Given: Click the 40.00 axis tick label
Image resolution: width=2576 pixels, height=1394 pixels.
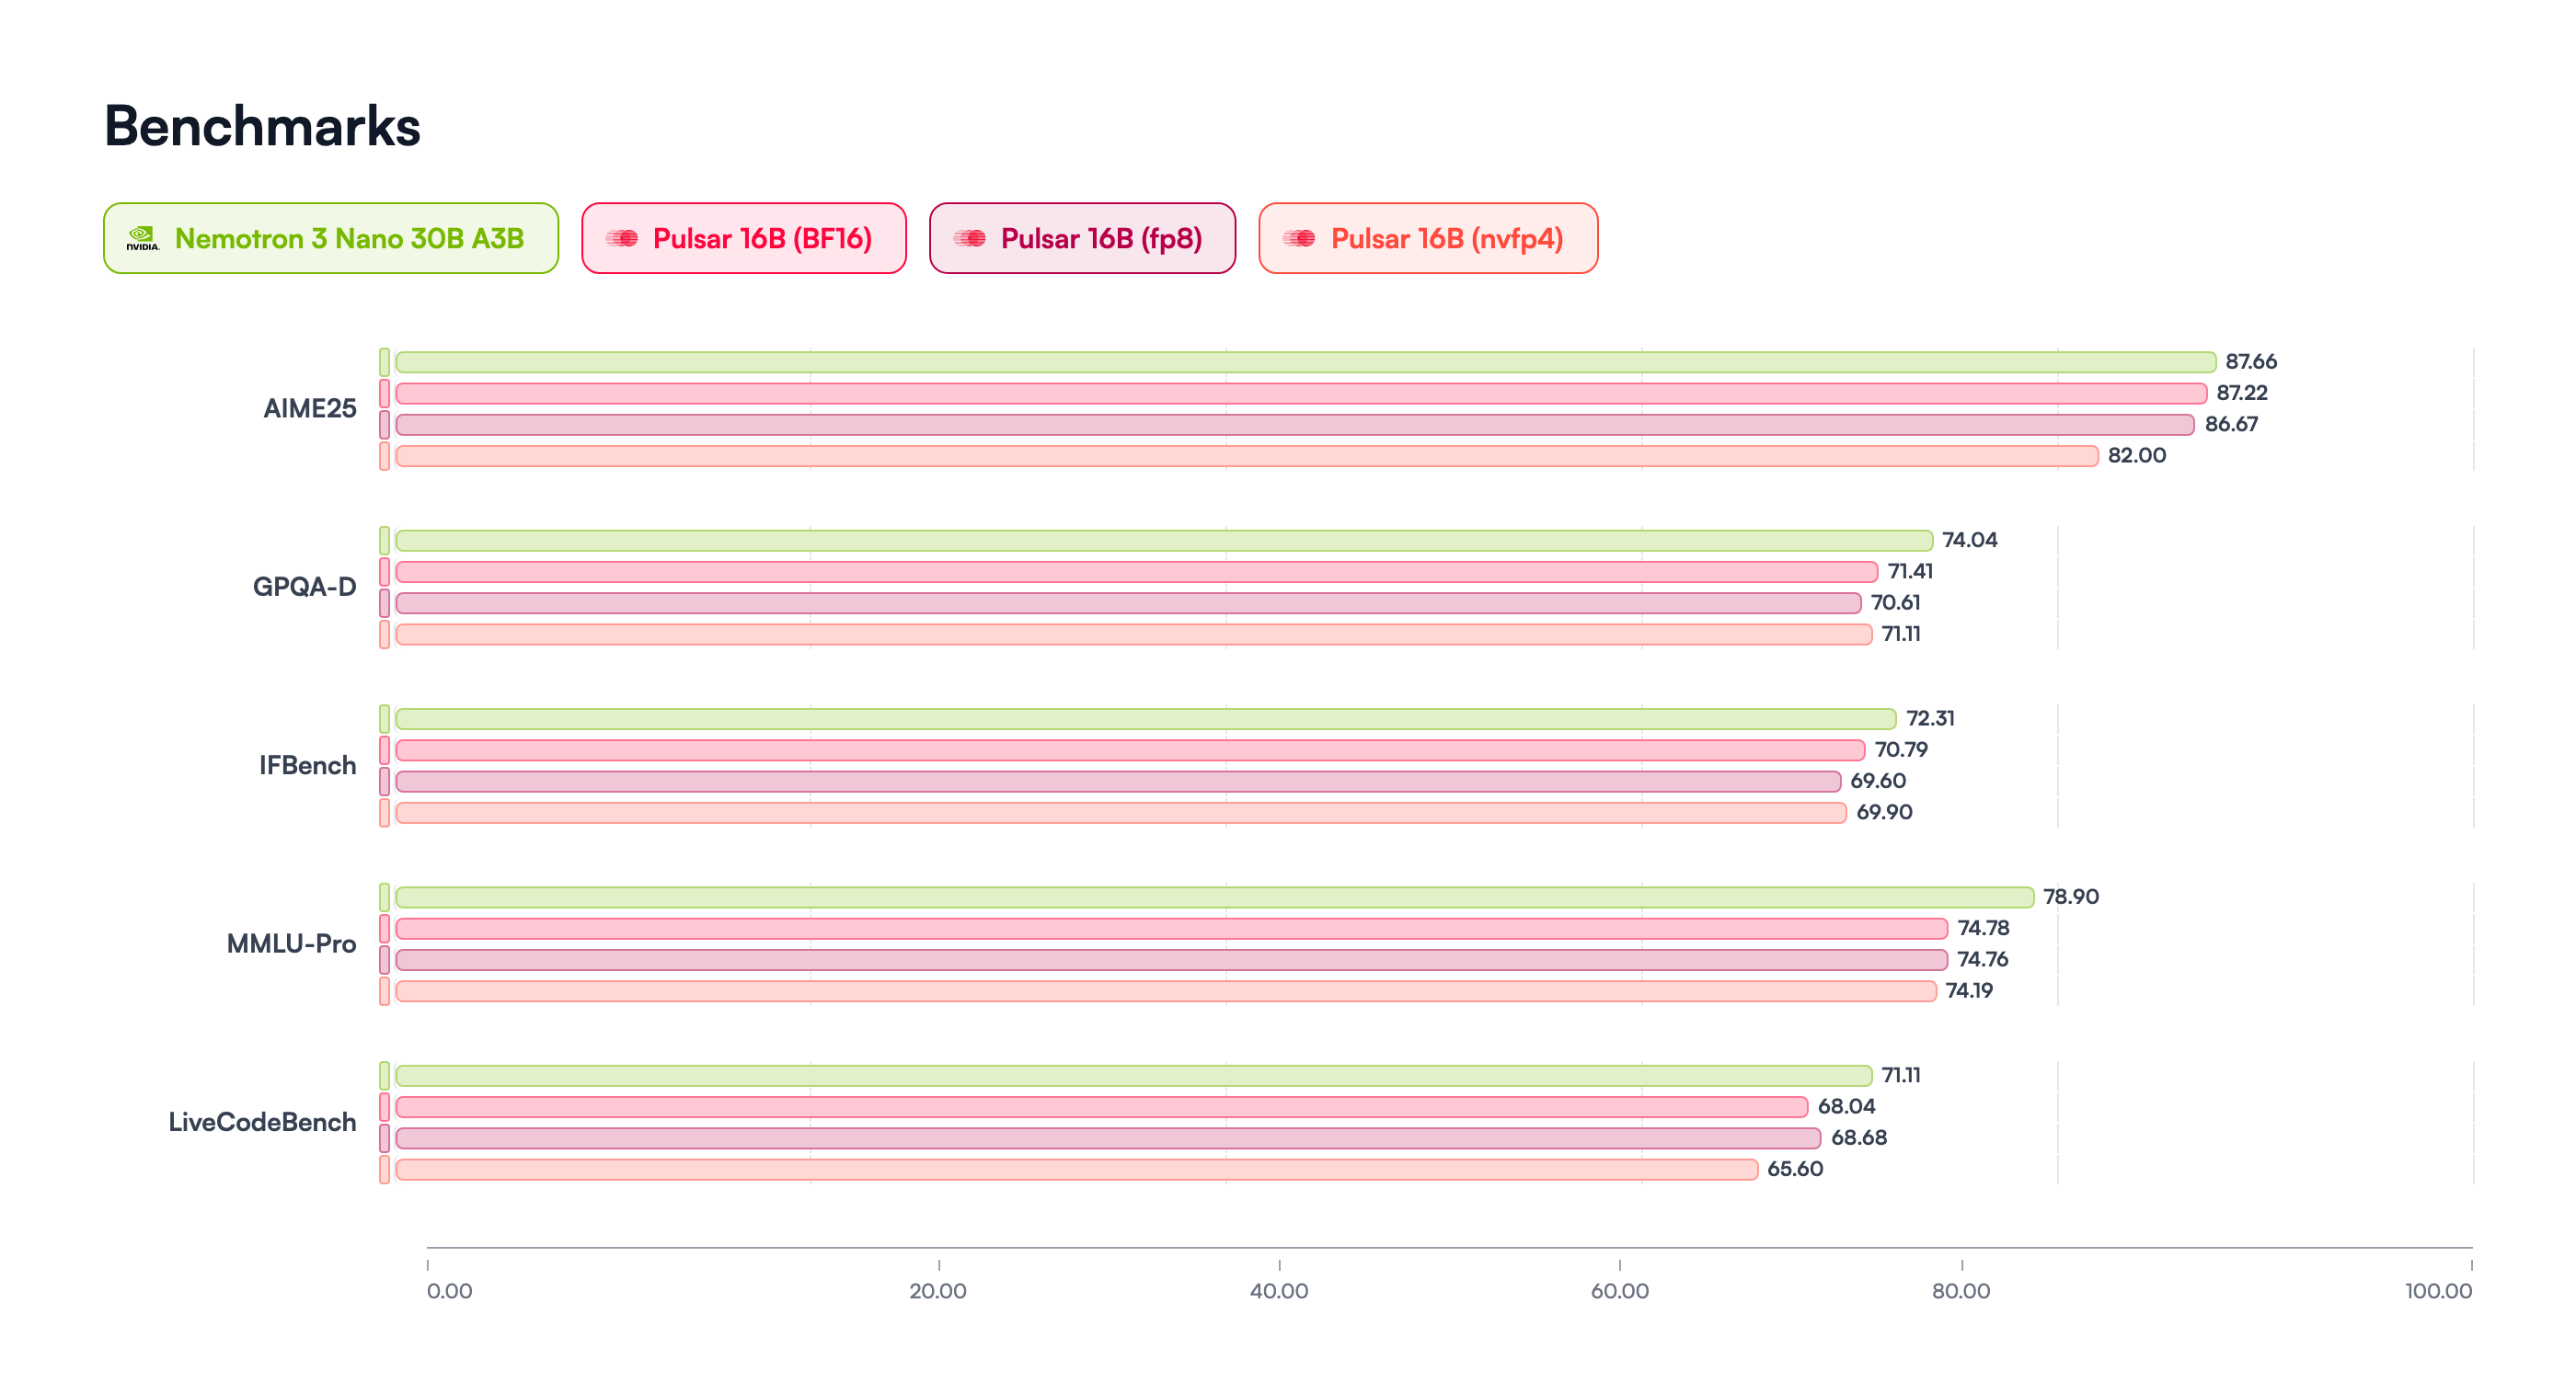Looking at the screenshot, I should tap(1279, 1291).
